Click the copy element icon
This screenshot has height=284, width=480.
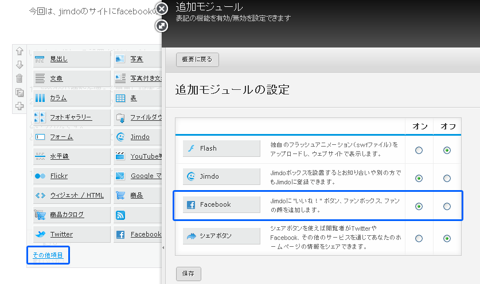pos(19,92)
